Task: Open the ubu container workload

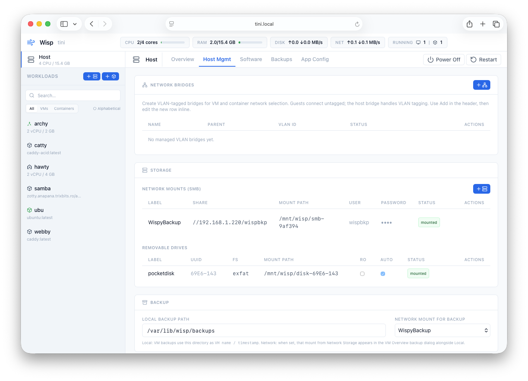Action: tap(73, 213)
